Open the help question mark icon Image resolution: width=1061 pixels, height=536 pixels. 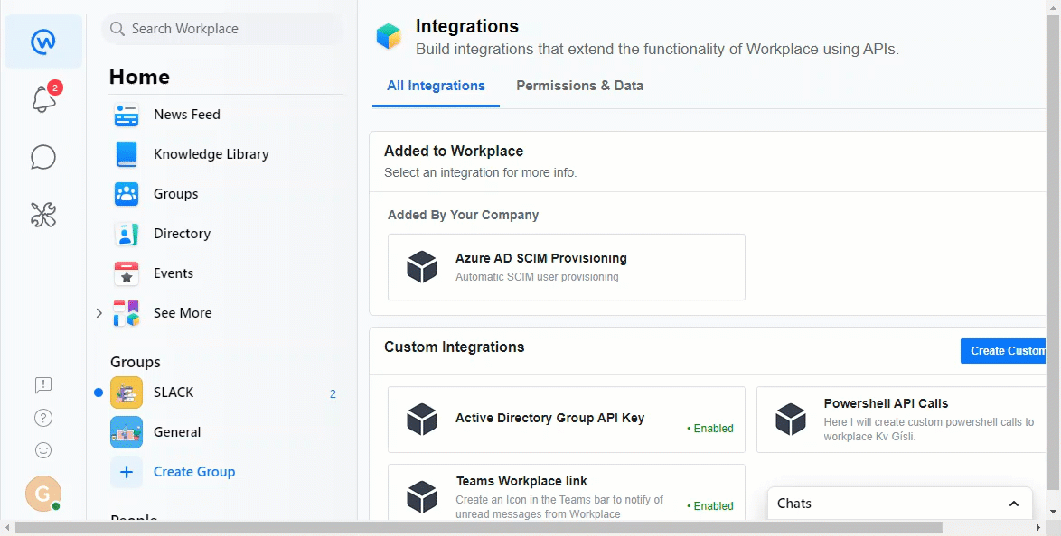[43, 418]
